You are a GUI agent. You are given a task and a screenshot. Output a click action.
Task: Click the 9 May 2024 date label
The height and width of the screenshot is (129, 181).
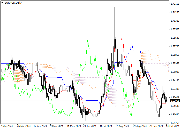(x=57, y=126)
